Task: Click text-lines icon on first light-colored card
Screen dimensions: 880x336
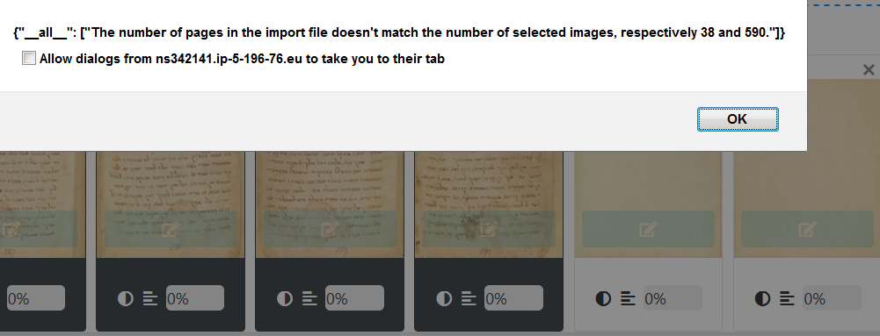Action: coord(628,298)
